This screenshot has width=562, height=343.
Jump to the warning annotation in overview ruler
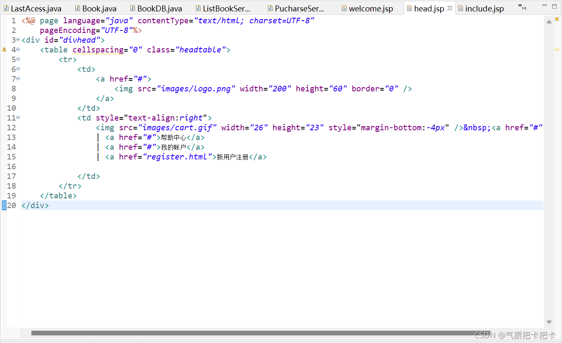pyautogui.click(x=557, y=50)
